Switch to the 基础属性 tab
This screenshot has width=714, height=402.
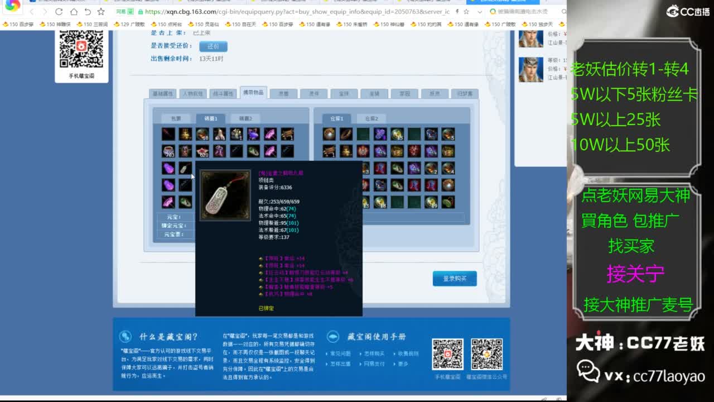click(163, 94)
